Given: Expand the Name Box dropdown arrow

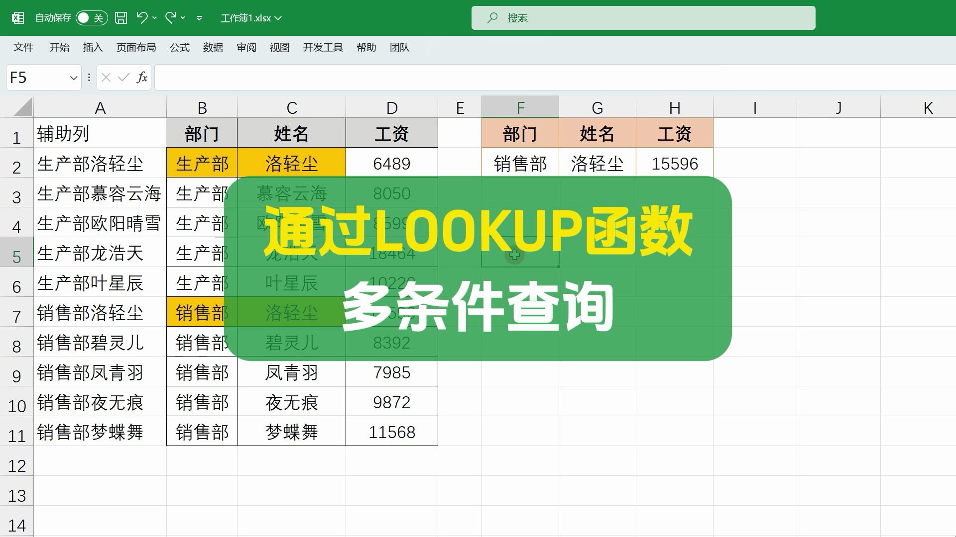Looking at the screenshot, I should [74, 78].
